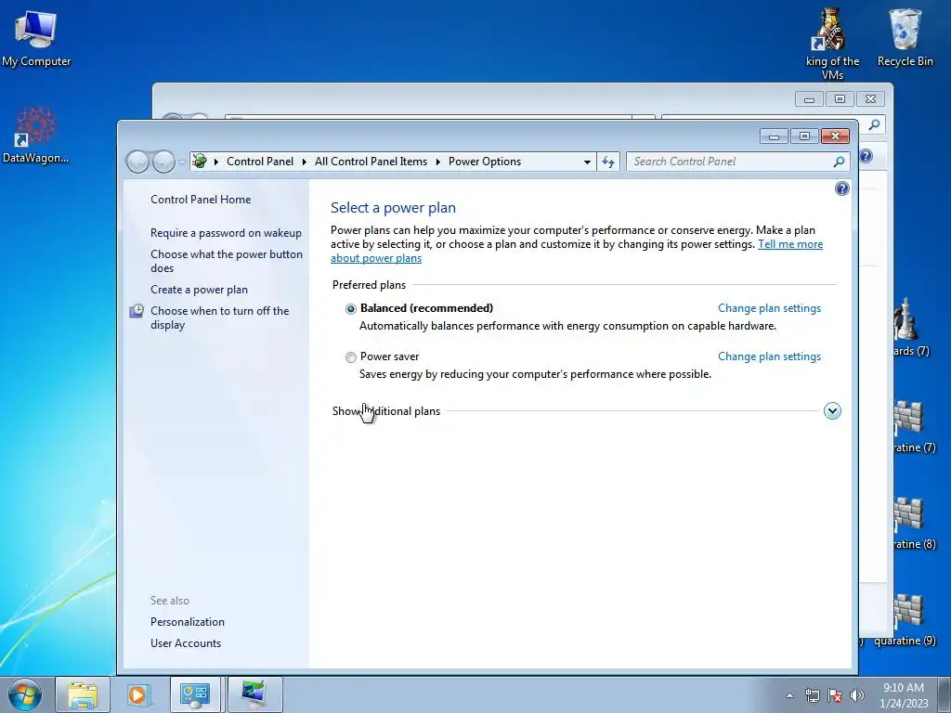Click the Back navigation button
This screenshot has width=951, height=713.
[137, 162]
